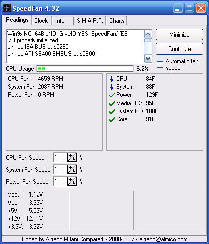This screenshot has width=209, height=244.
Task: Click the blue down arrow beside System temperature
Action: [x=112, y=87]
